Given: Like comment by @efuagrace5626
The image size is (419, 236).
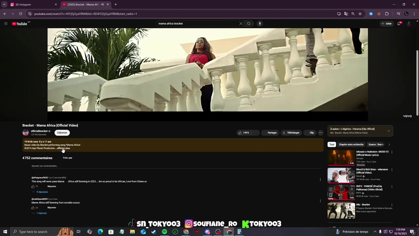Looking at the screenshot, I should [33, 187].
